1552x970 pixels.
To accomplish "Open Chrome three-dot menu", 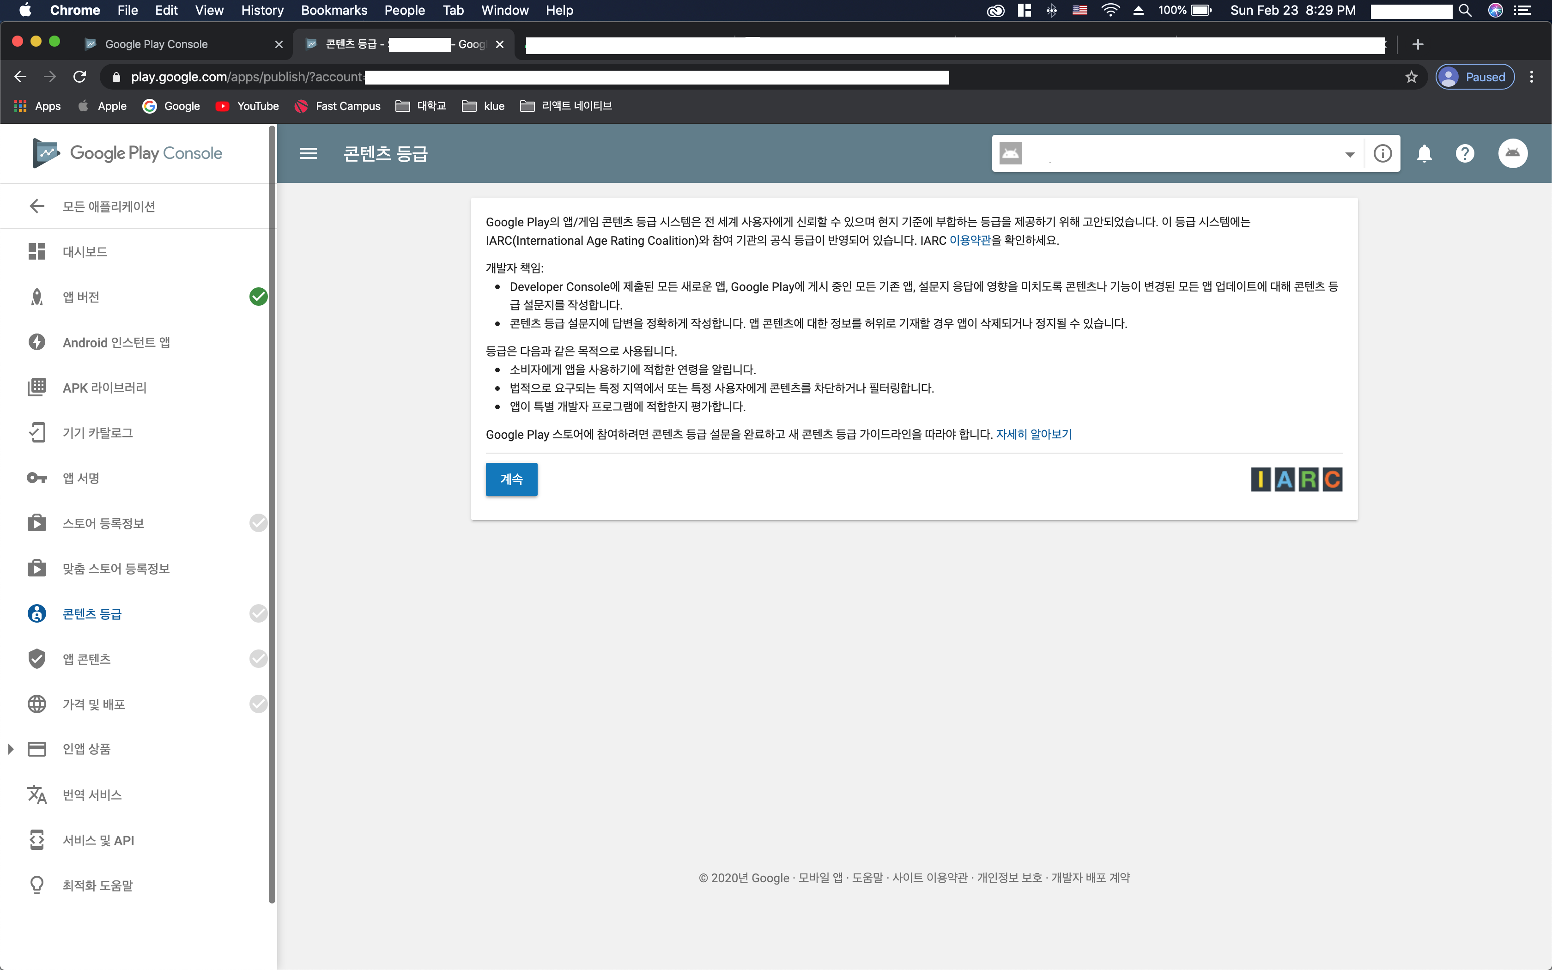I will [x=1532, y=77].
